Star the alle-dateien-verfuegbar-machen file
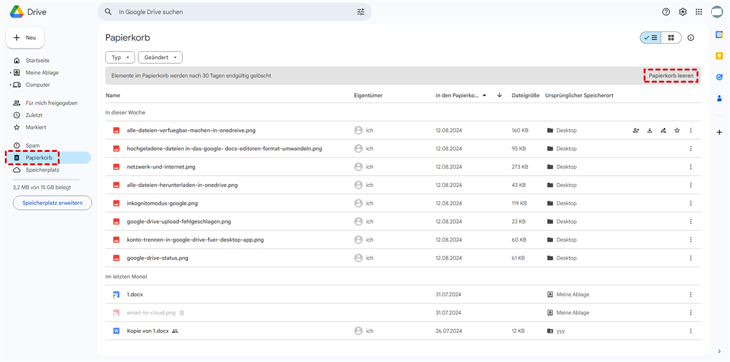The image size is (730, 362). pyautogui.click(x=677, y=131)
